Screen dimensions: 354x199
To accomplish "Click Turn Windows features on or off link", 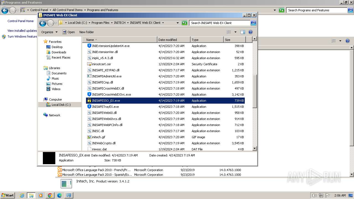I will (22, 36).
